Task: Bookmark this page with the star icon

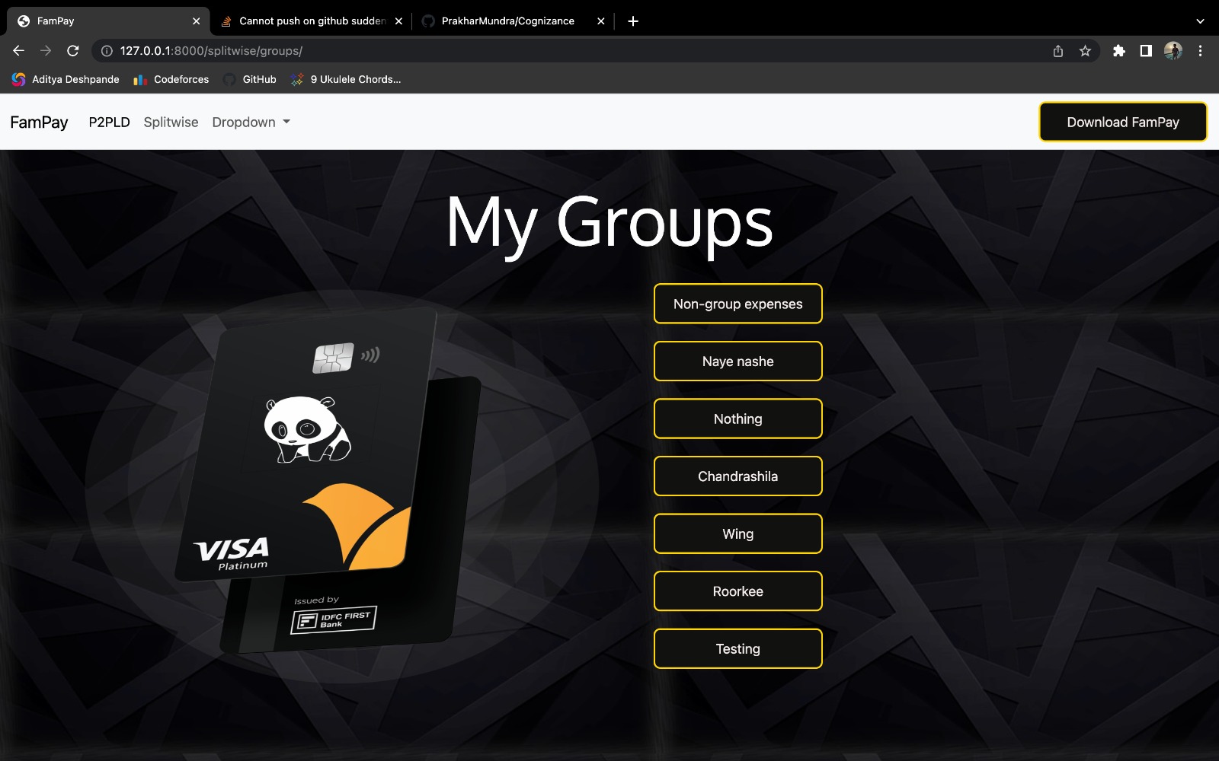Action: click(x=1085, y=51)
